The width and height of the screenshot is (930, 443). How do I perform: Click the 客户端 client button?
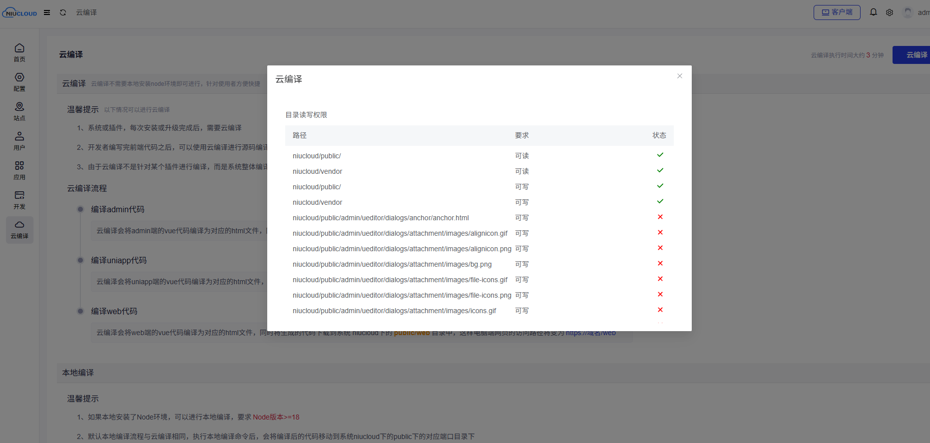837,12
